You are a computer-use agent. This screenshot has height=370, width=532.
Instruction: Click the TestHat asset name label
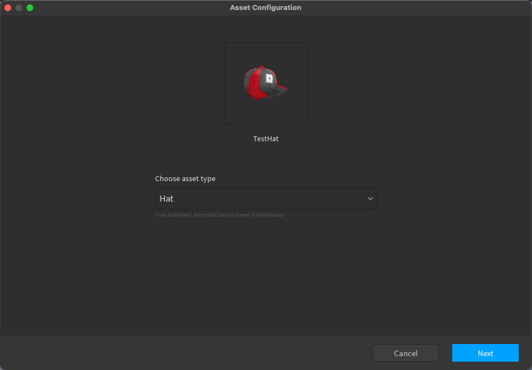point(265,138)
